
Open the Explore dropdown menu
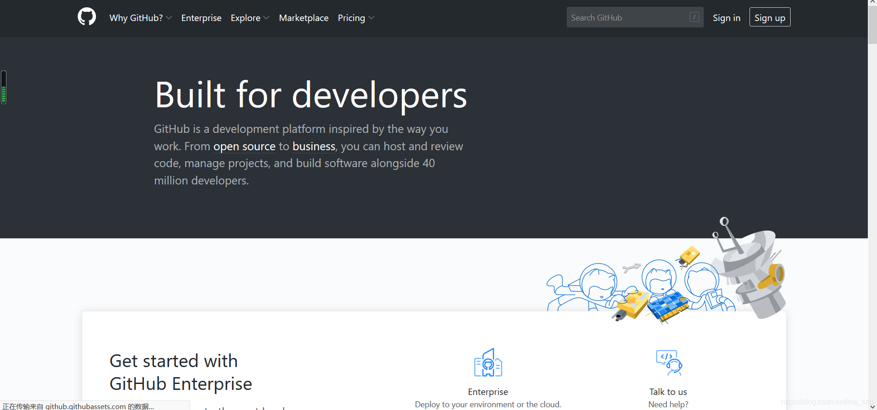pos(250,18)
